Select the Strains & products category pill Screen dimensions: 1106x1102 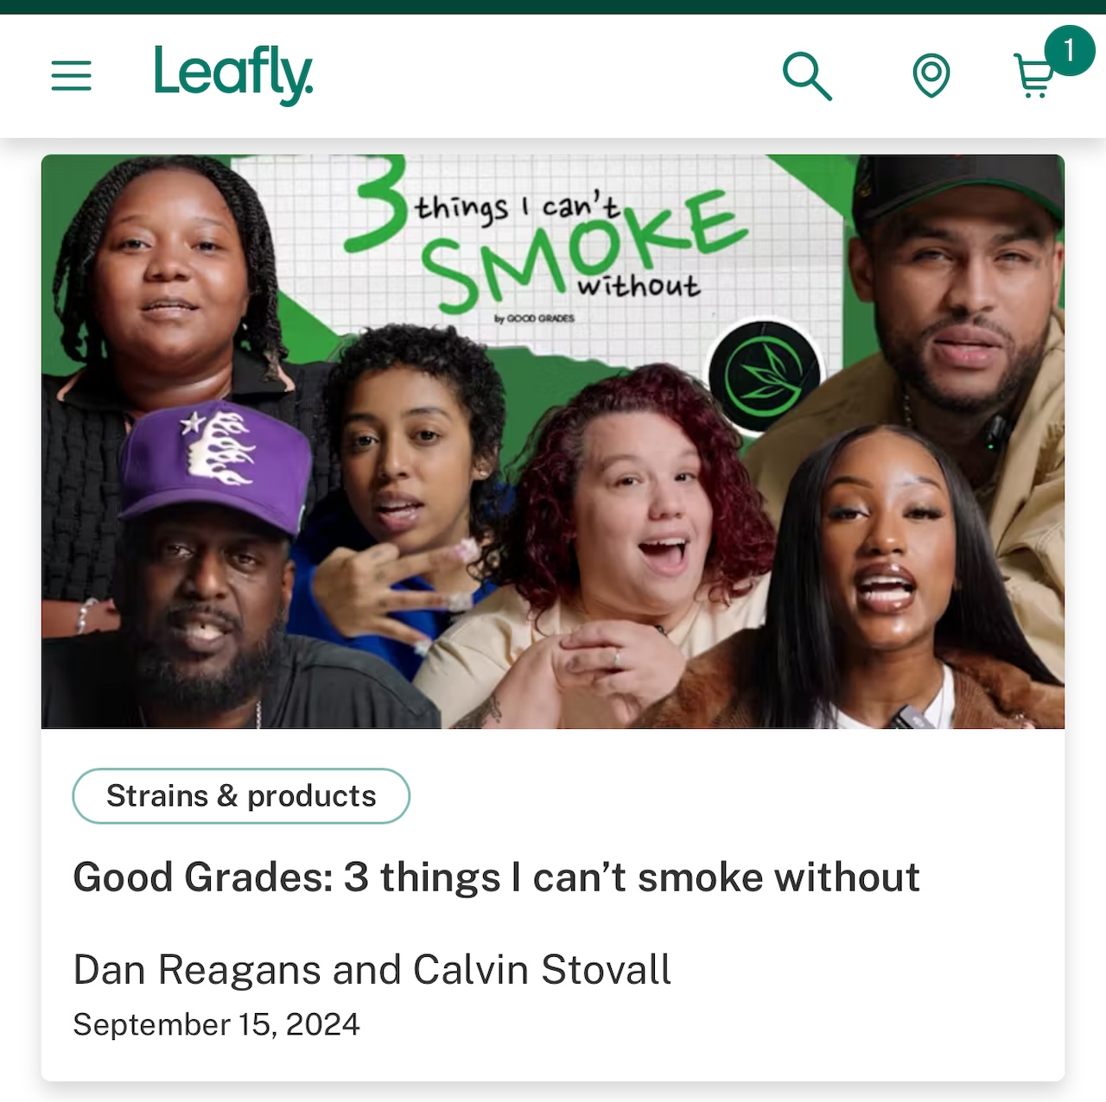click(x=241, y=795)
